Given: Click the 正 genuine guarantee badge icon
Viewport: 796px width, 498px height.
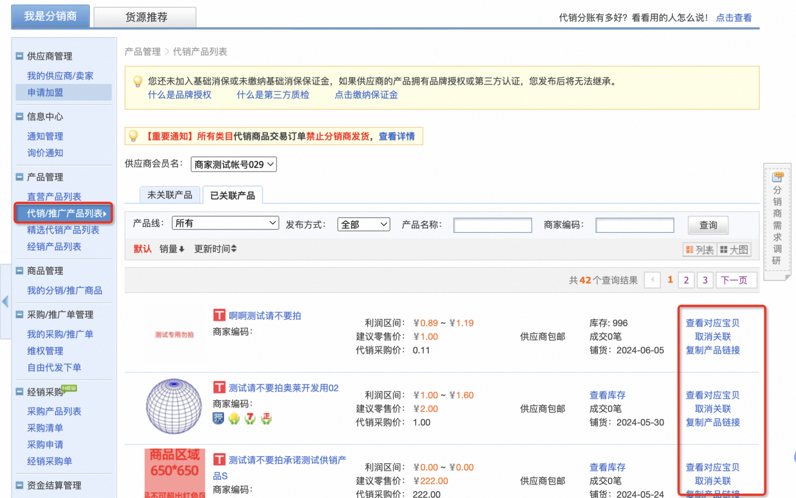Looking at the screenshot, I should (x=266, y=418).
